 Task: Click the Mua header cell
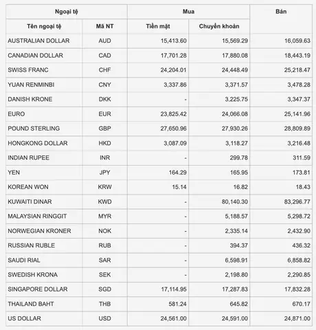coord(188,12)
